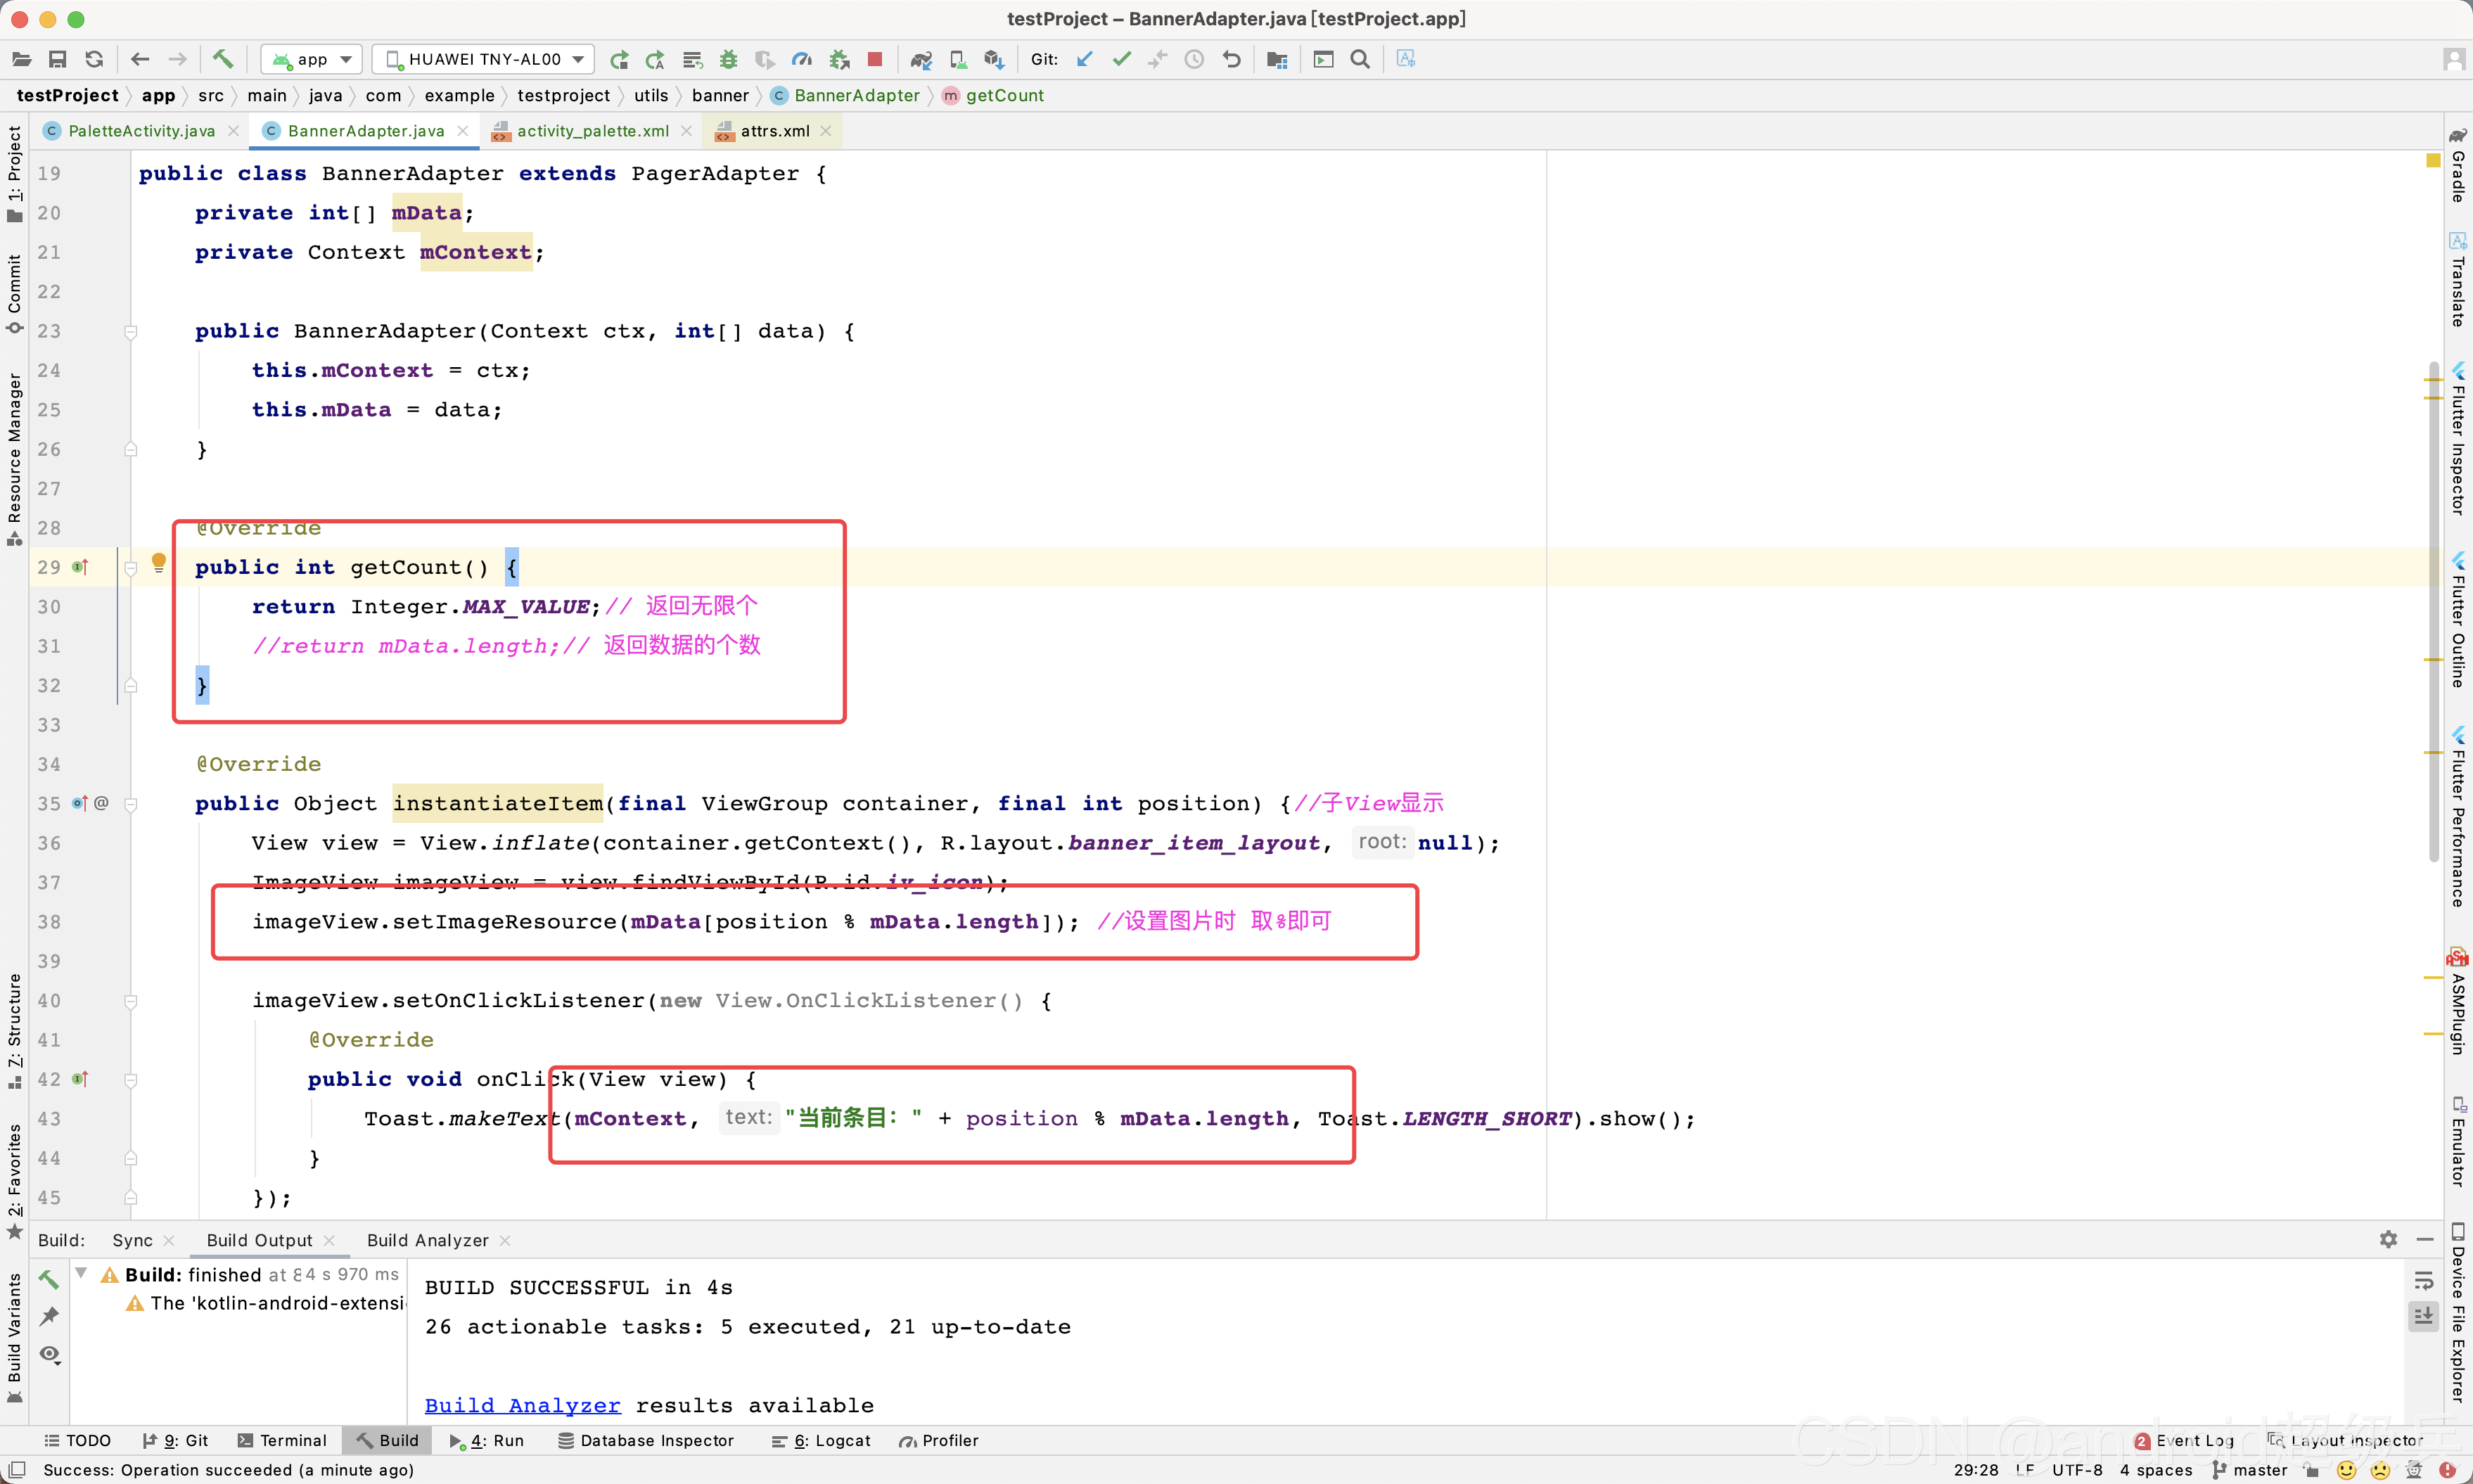Open the Android profiler gauge icon
Viewport: 2473px width, 1484px height.
point(801,59)
